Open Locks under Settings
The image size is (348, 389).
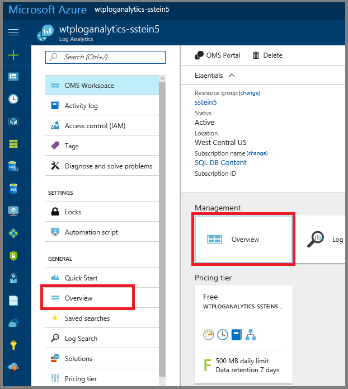[102, 212]
